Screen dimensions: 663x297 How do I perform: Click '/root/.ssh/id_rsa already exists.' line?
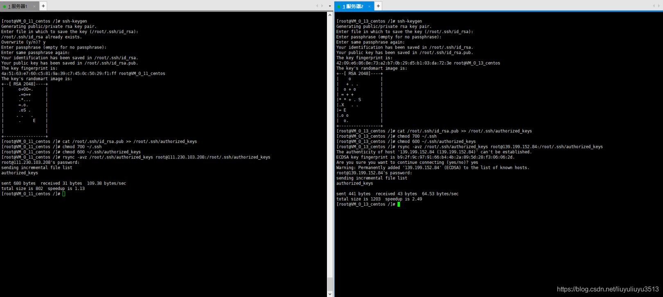(41, 37)
